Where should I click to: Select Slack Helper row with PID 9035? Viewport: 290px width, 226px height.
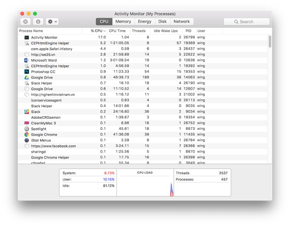pos(143,106)
